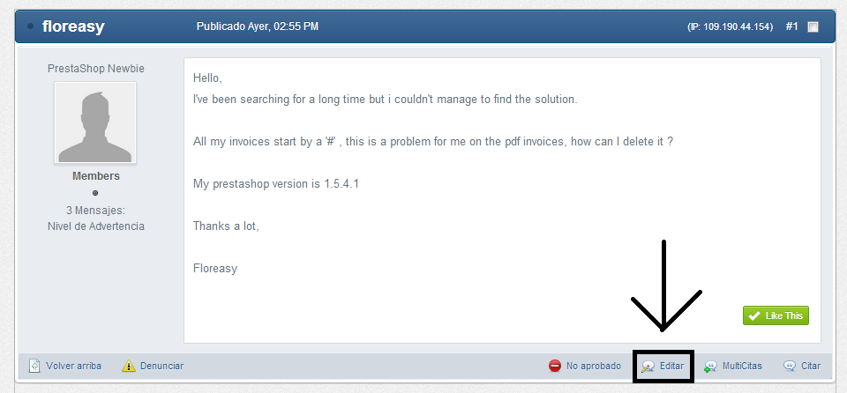The width and height of the screenshot is (847, 393).
Task: Select the MultiCitas text label
Action: (x=742, y=366)
